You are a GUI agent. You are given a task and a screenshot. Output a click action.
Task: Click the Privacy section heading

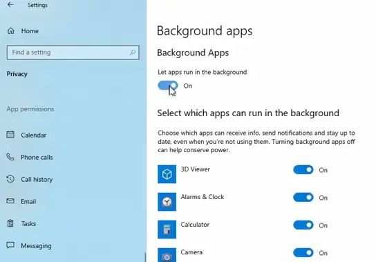coord(17,74)
